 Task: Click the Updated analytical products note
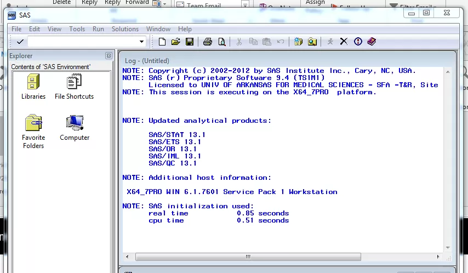(x=197, y=121)
